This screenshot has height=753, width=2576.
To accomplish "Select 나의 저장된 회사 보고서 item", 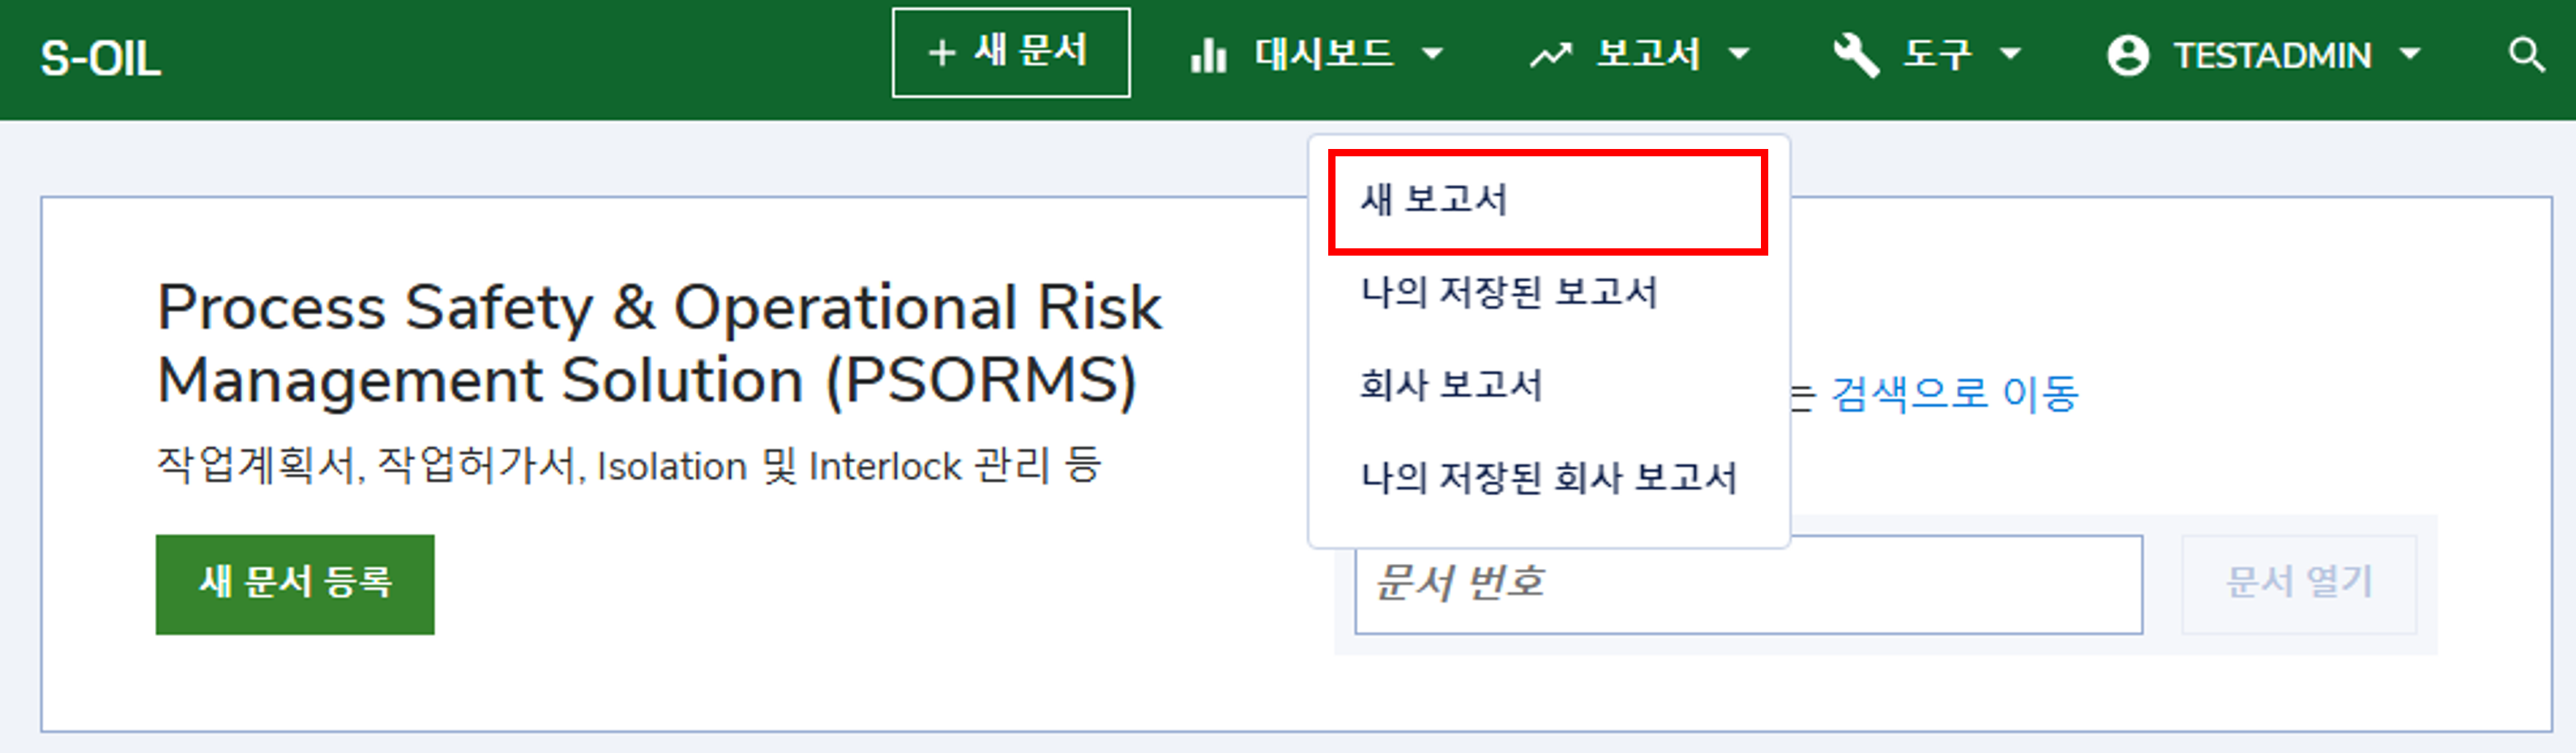I will point(1548,478).
